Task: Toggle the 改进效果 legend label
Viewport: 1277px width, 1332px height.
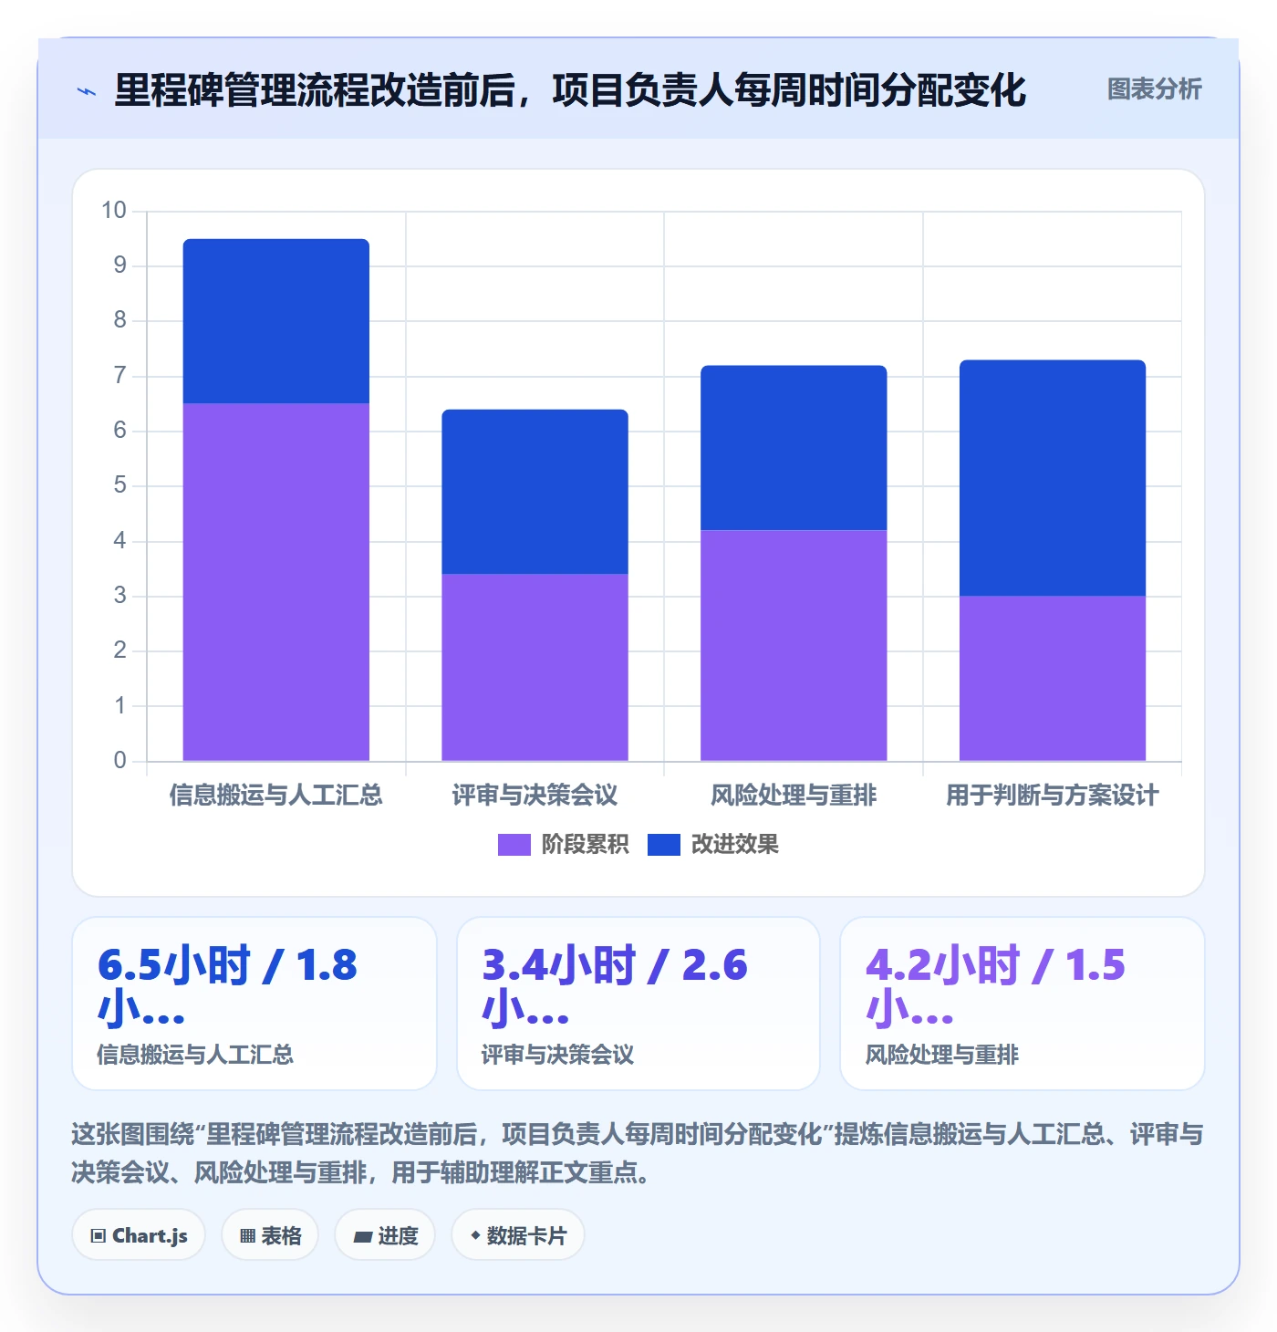Action: (x=734, y=845)
